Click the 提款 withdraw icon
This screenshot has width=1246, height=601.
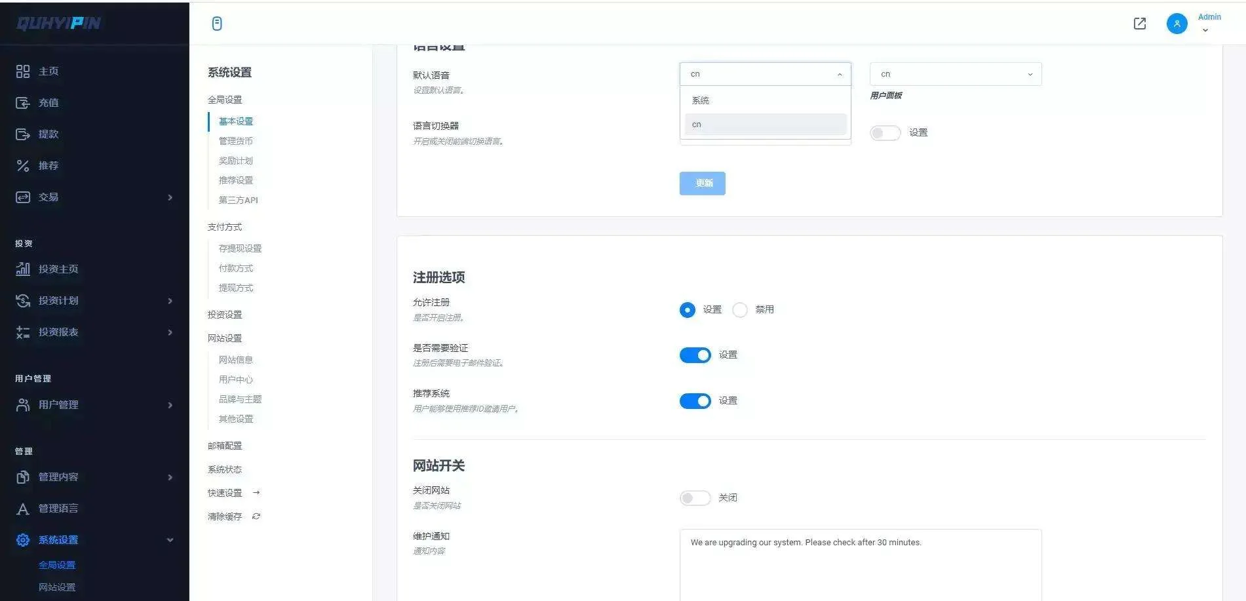tap(23, 134)
